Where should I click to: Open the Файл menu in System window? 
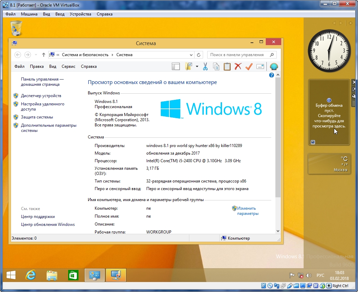[19, 66]
